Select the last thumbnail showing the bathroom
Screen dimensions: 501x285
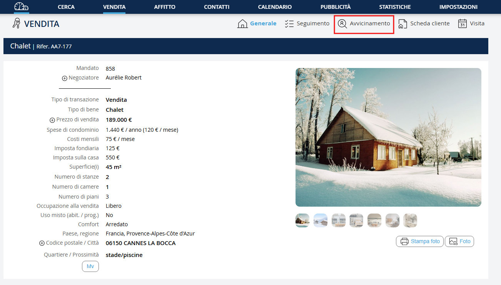click(x=410, y=220)
